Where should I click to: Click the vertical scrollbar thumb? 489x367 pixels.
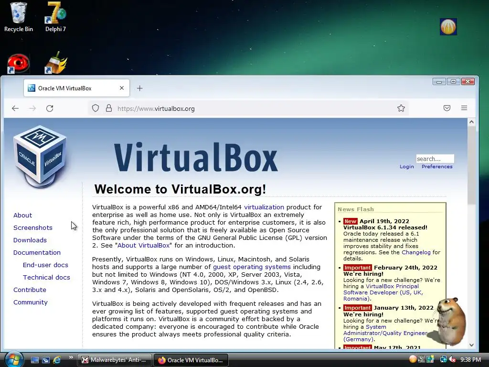point(471,165)
